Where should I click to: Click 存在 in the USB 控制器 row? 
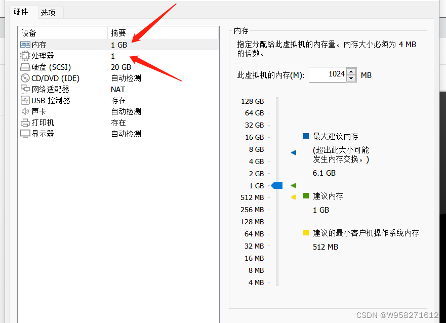(x=118, y=100)
